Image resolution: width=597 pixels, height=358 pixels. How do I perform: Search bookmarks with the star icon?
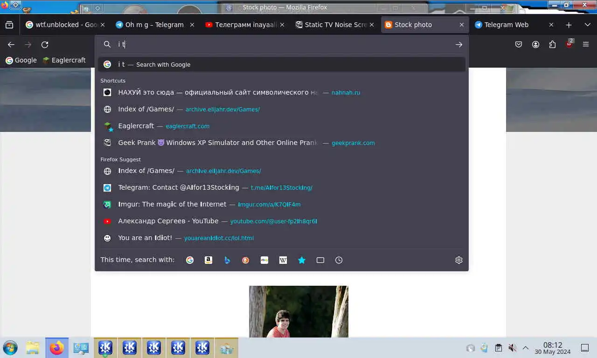(x=302, y=260)
